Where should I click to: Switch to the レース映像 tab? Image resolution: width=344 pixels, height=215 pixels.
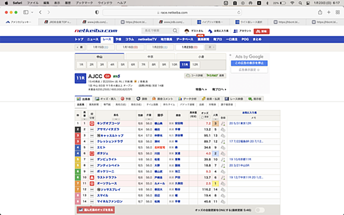(234, 99)
